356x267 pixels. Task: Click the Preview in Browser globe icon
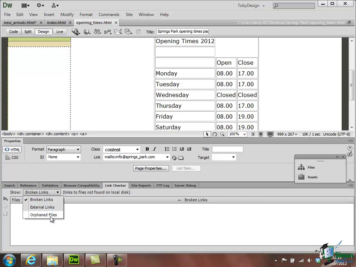tap(87, 32)
